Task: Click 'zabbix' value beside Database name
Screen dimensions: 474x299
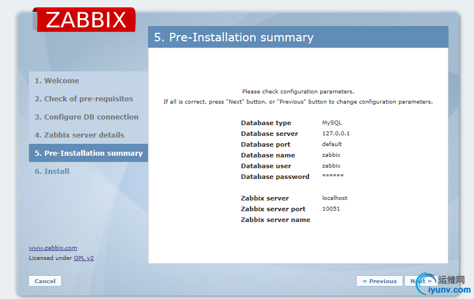Action: (331, 155)
